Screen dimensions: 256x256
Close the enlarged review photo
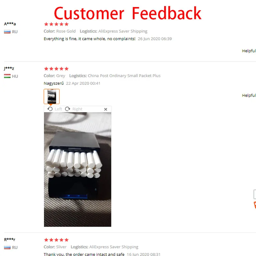click(x=106, y=109)
